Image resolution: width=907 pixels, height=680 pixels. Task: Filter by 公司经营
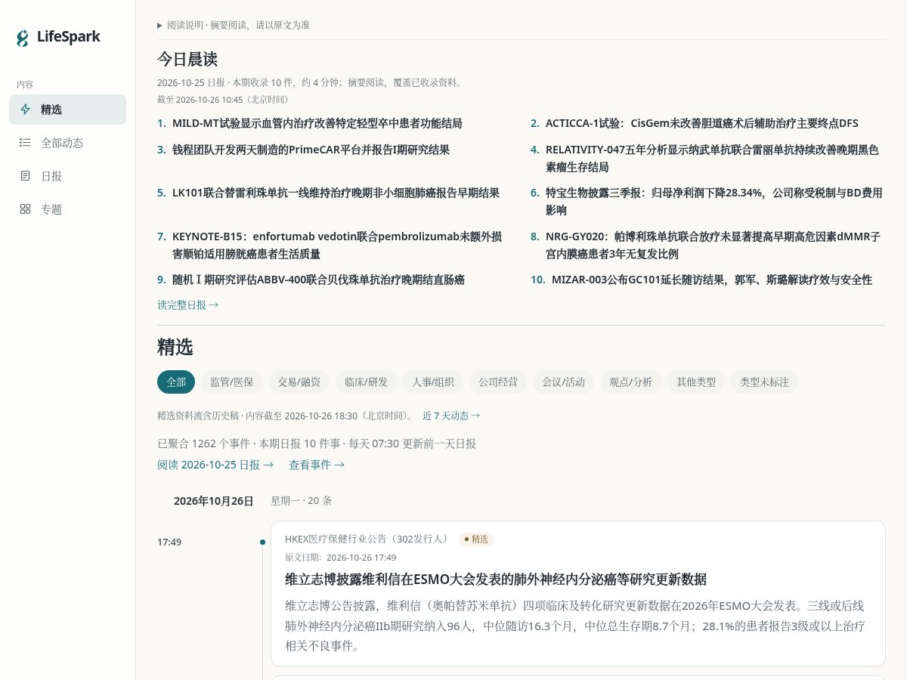pyautogui.click(x=498, y=382)
